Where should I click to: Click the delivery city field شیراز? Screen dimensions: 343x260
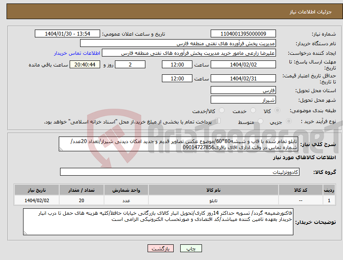click(243, 100)
